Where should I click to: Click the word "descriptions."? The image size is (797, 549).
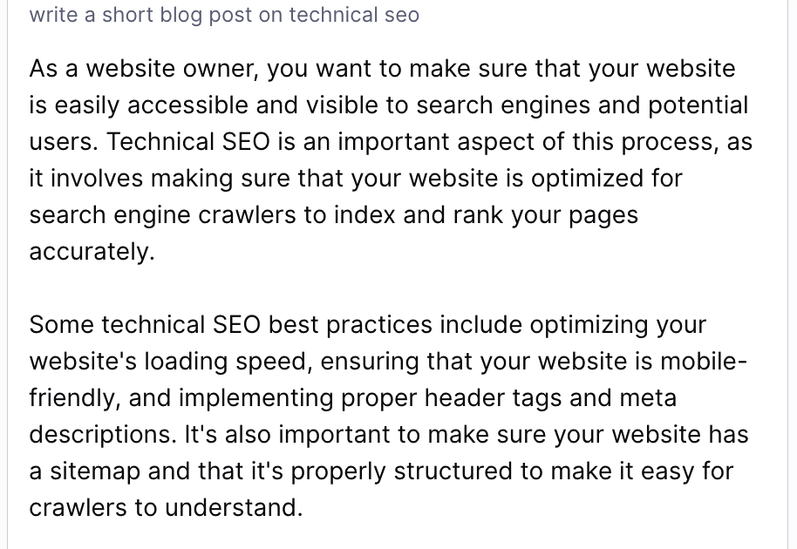(102, 435)
